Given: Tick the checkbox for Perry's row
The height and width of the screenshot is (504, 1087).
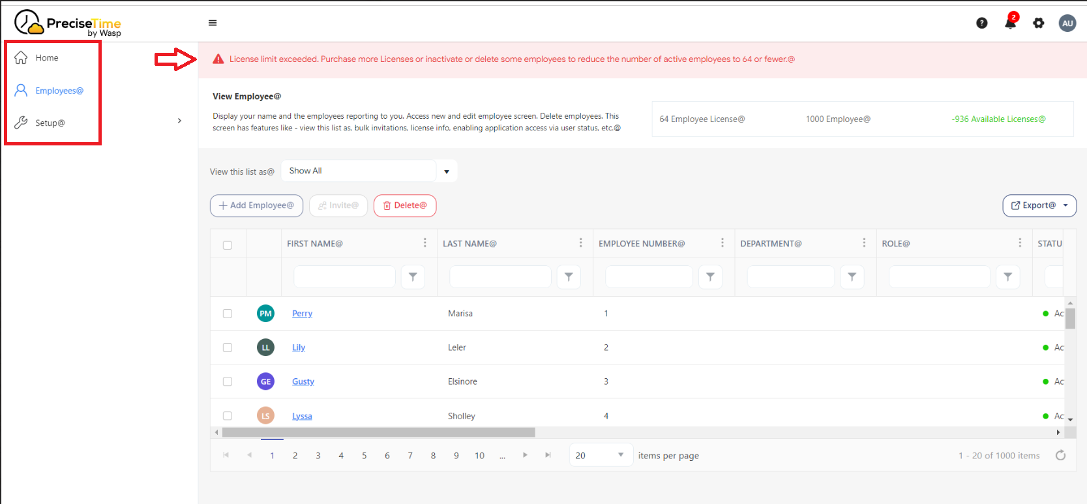Looking at the screenshot, I should 228,314.
